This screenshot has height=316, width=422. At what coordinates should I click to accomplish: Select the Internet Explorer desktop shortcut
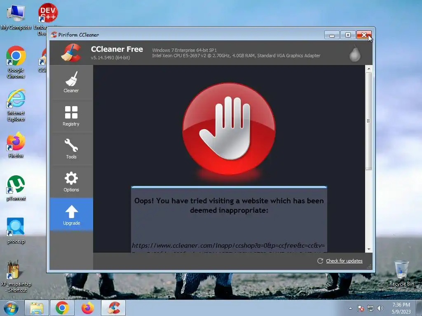click(16, 105)
